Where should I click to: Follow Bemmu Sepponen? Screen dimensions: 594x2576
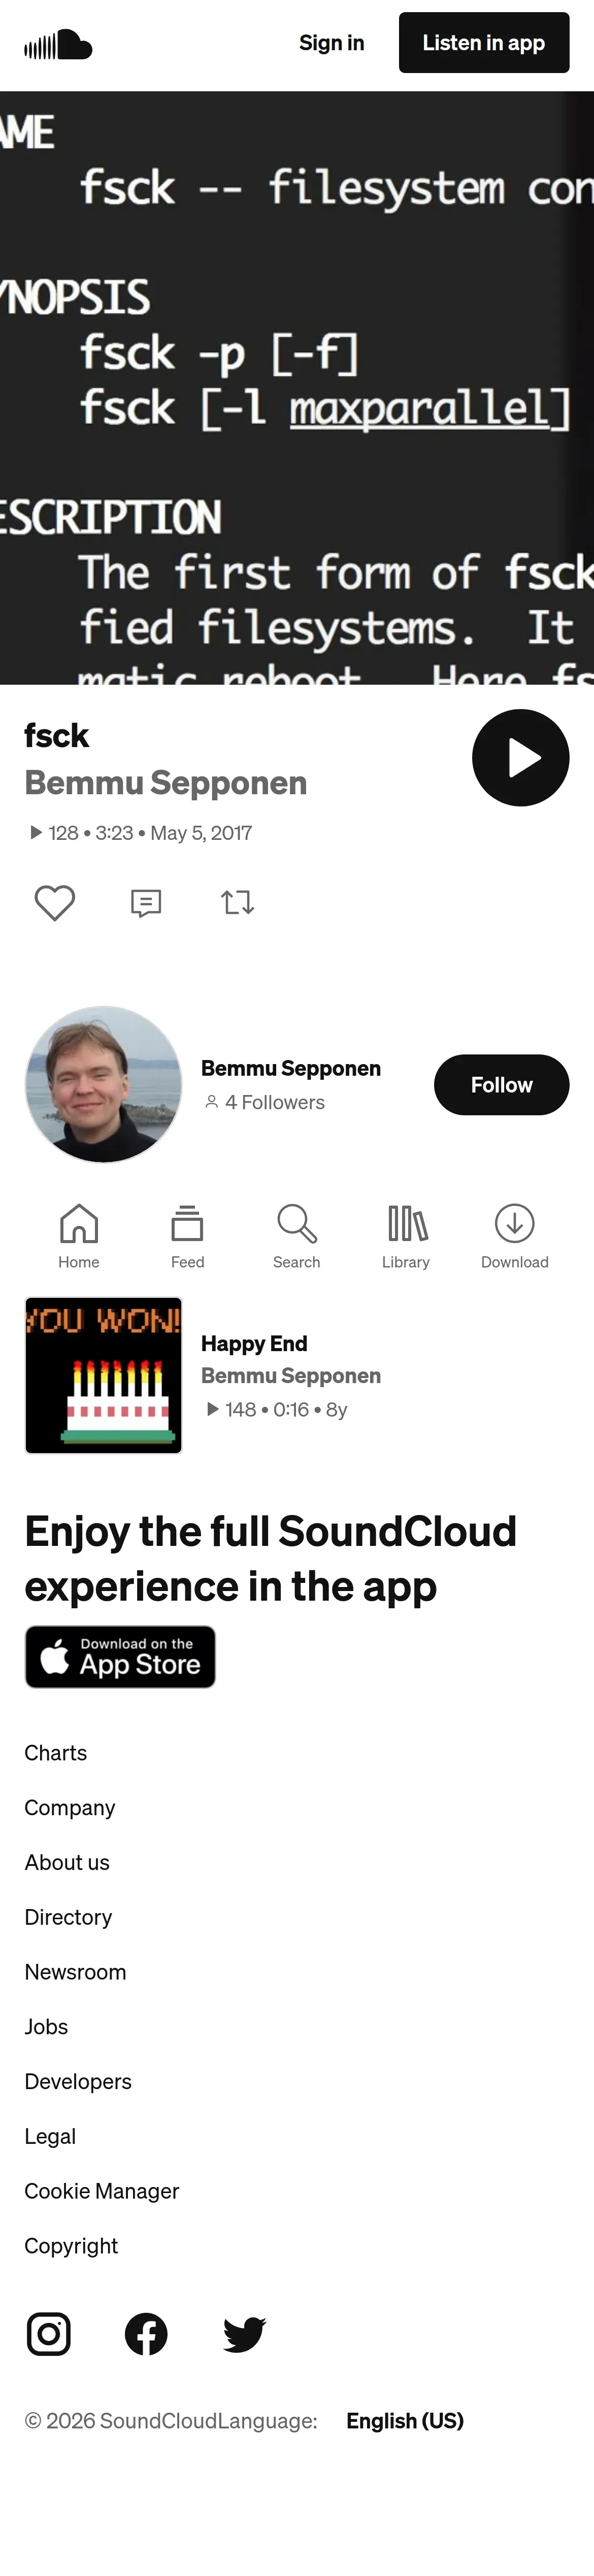[501, 1084]
